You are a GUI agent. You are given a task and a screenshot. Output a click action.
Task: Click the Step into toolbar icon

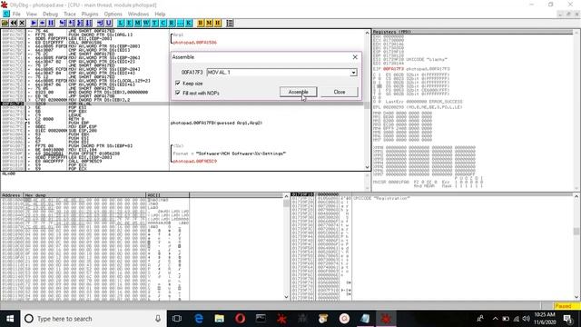[x=63, y=23]
